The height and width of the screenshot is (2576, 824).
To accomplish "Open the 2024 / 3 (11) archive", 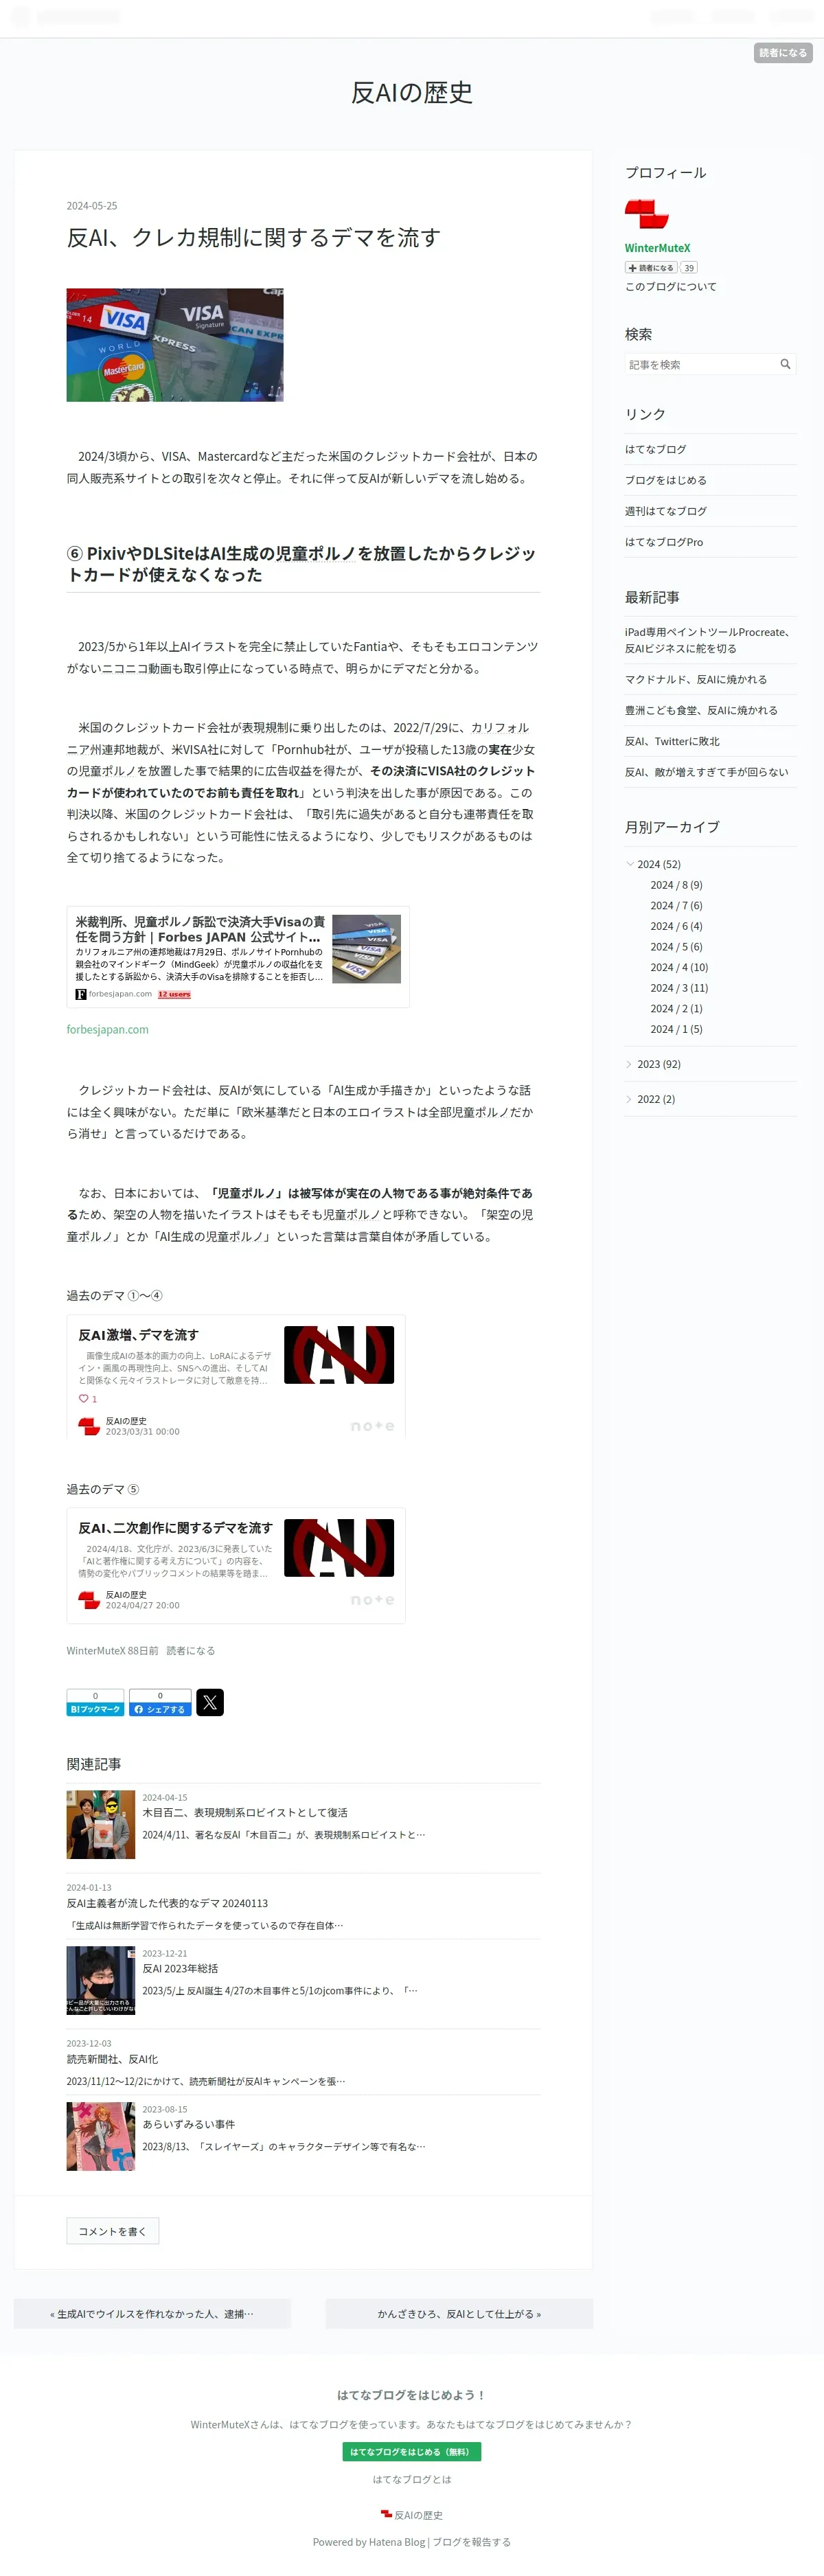I will point(679,988).
